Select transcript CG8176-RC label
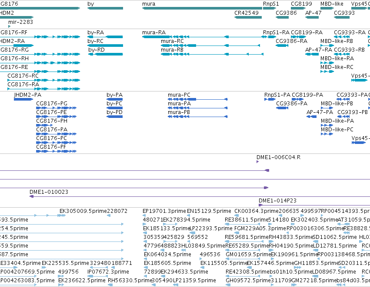The height and width of the screenshot is (287, 370). click(23, 76)
